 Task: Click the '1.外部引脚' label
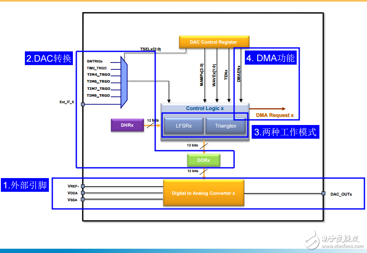(25, 185)
